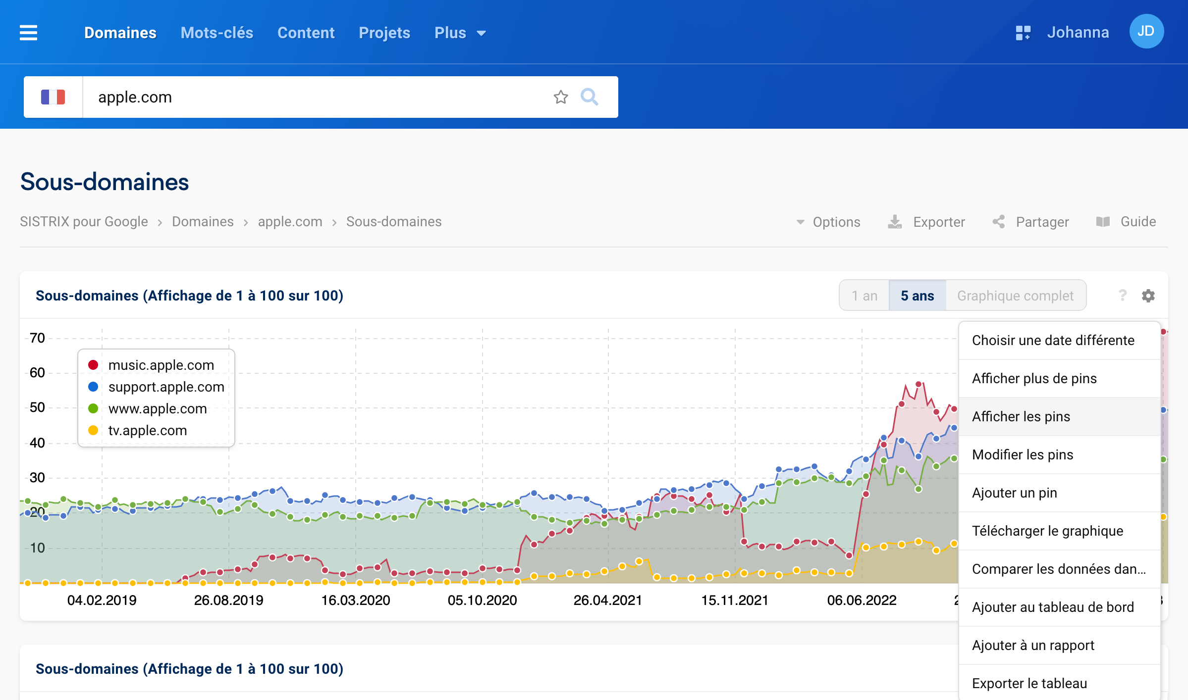Image resolution: width=1188 pixels, height=700 pixels.
Task: Select 'Ajouter un pin'
Action: (1060, 493)
